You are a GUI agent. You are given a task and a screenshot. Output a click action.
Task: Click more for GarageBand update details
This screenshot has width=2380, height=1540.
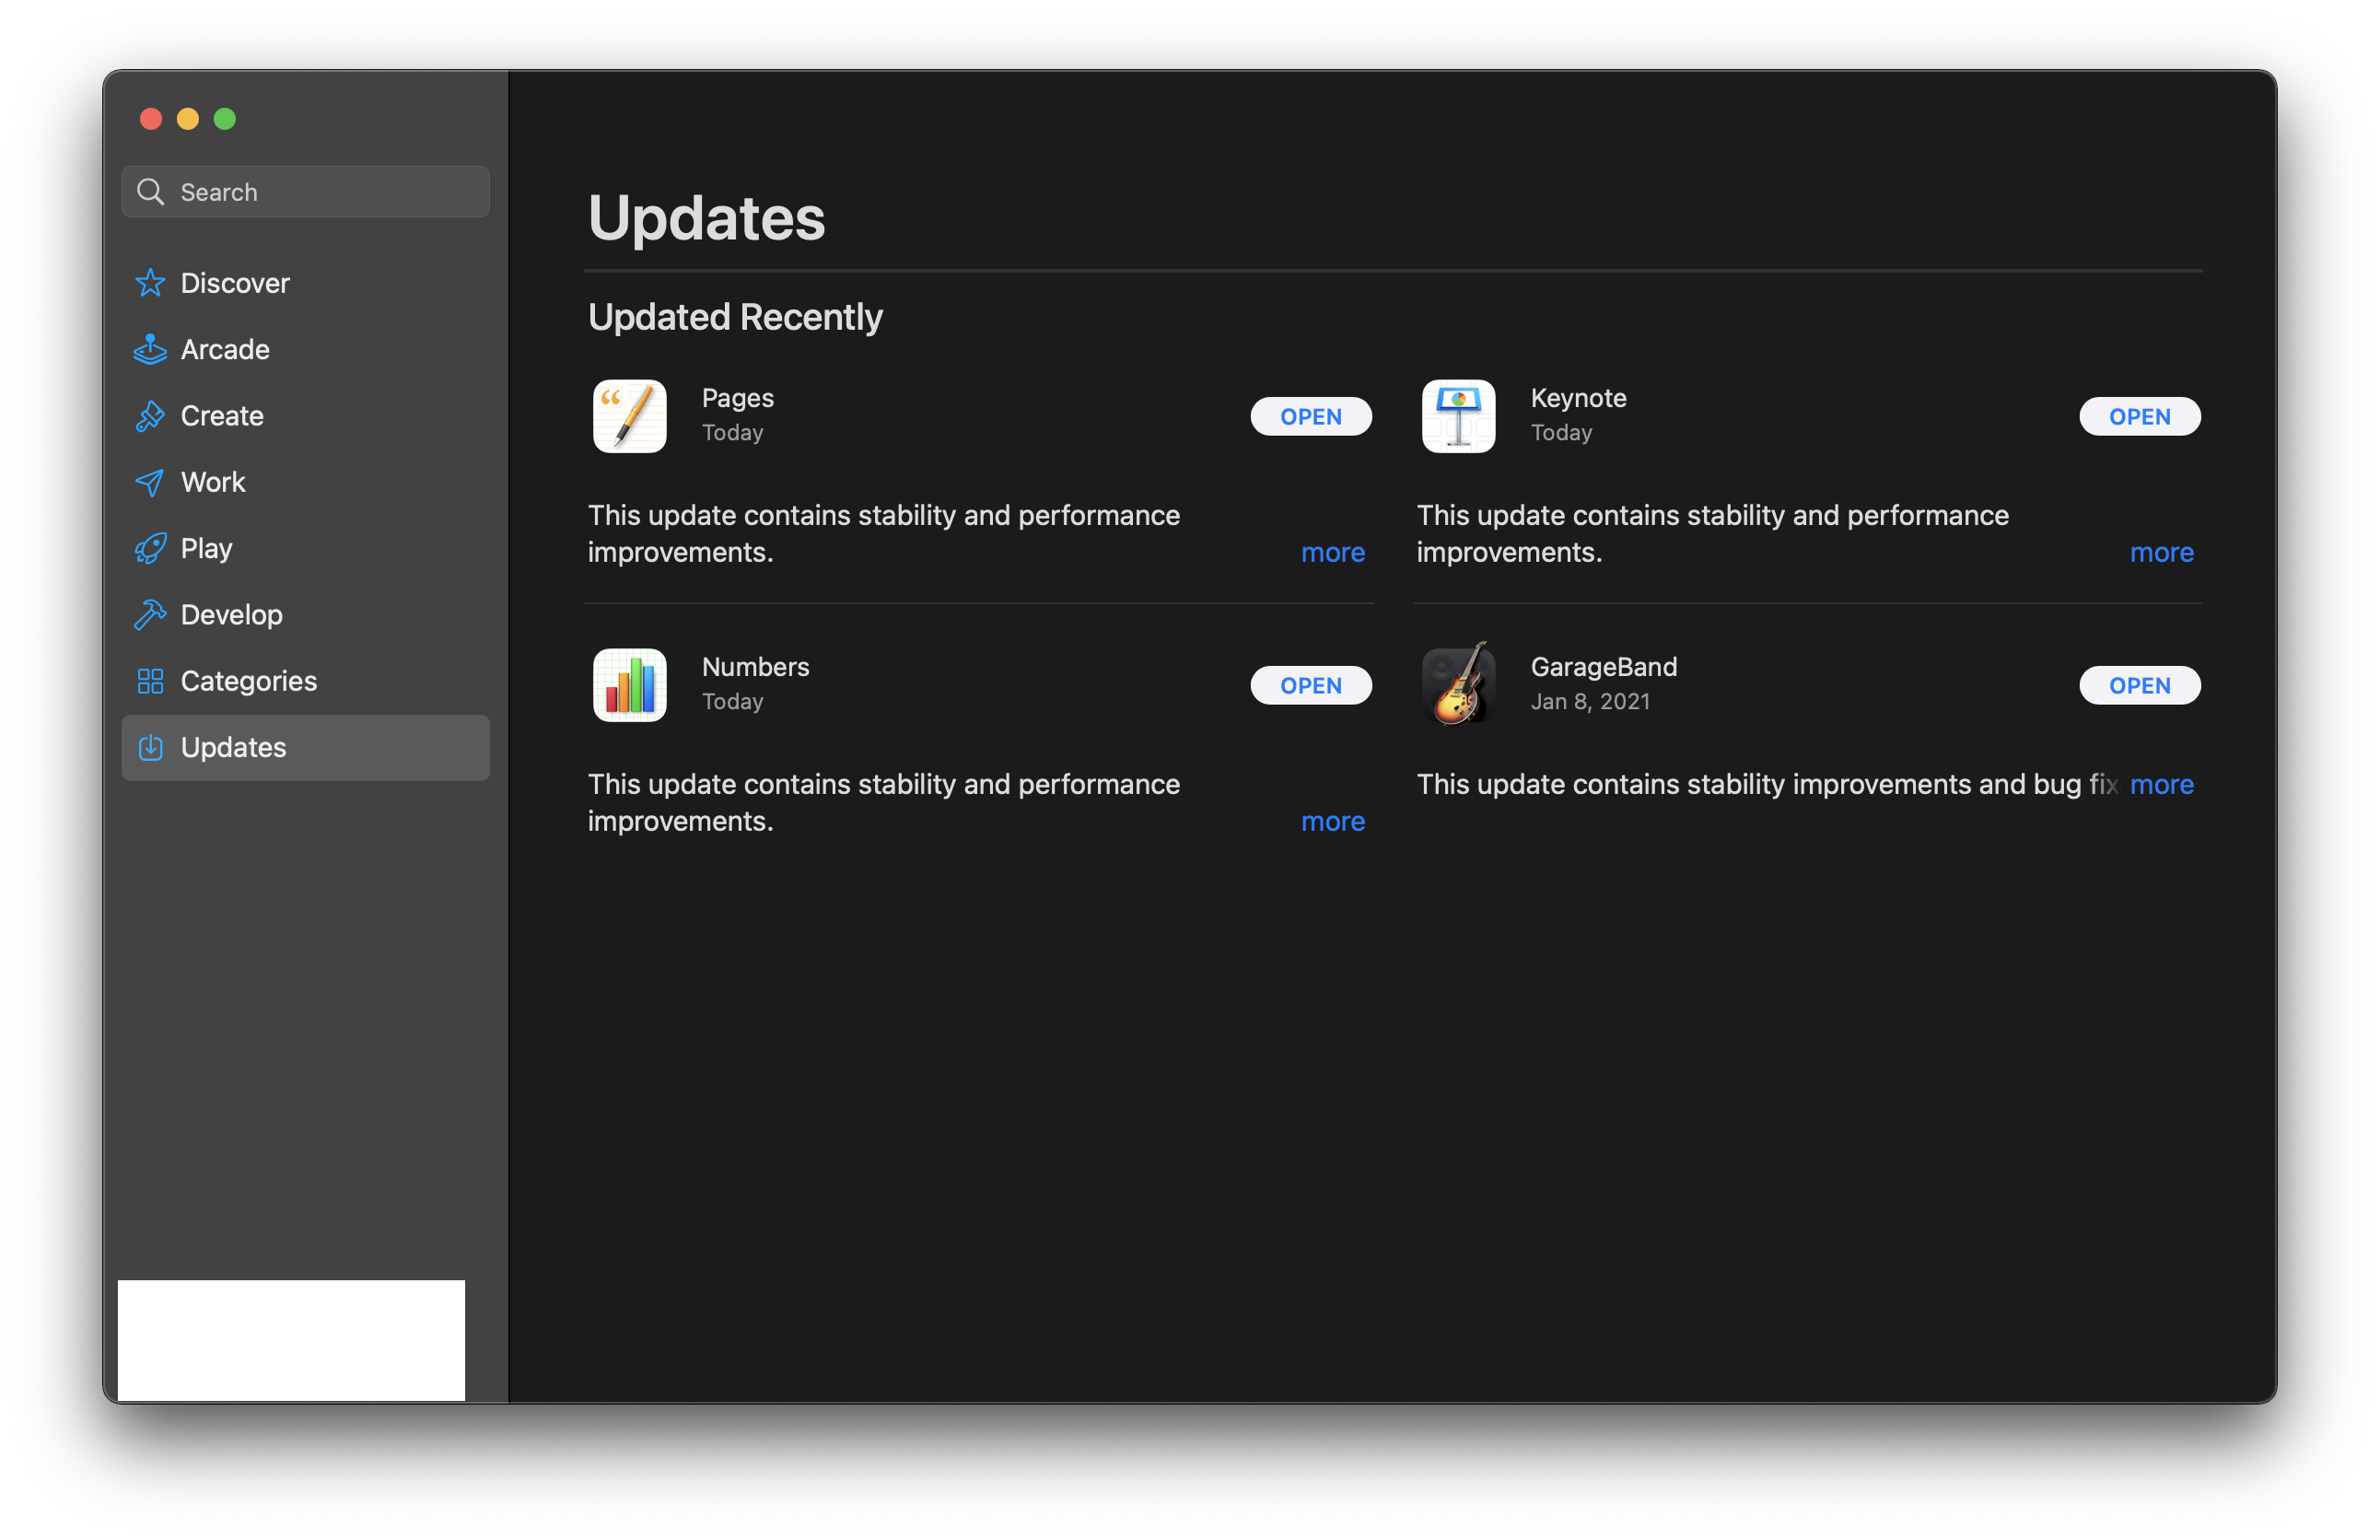click(x=2164, y=784)
